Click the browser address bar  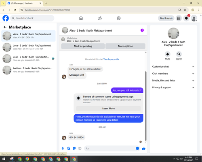point(100,10)
